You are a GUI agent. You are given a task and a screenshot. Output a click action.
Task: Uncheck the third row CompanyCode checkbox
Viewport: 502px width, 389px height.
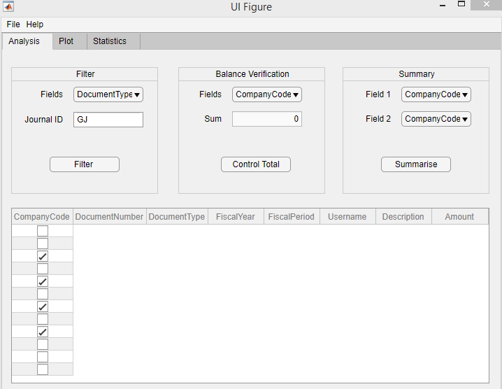(43, 256)
